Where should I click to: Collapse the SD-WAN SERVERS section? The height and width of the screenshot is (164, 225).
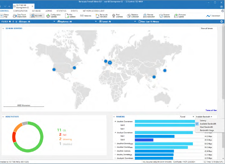click(3, 29)
